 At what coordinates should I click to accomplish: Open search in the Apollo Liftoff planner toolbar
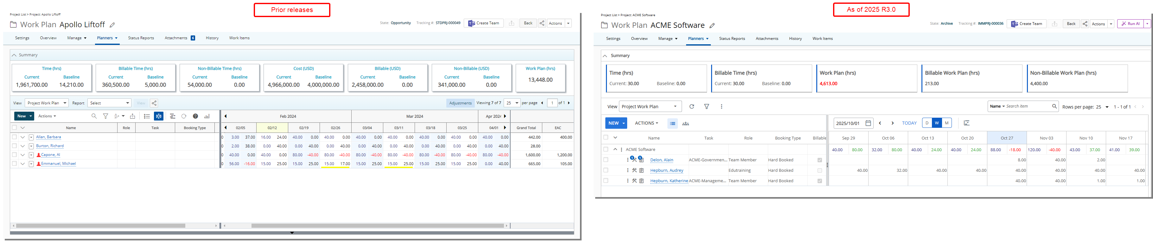point(94,116)
